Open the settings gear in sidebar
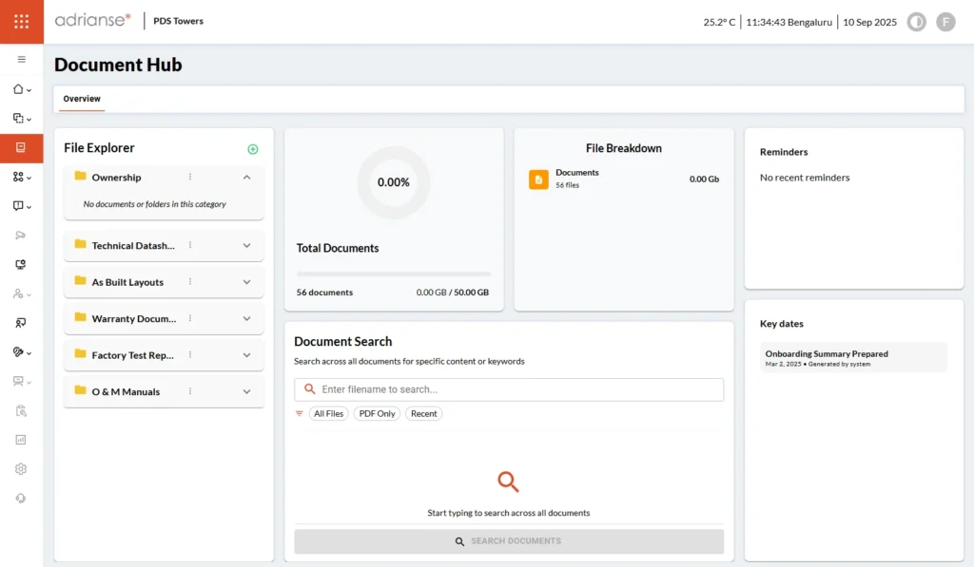The height and width of the screenshot is (567, 974). 21,469
